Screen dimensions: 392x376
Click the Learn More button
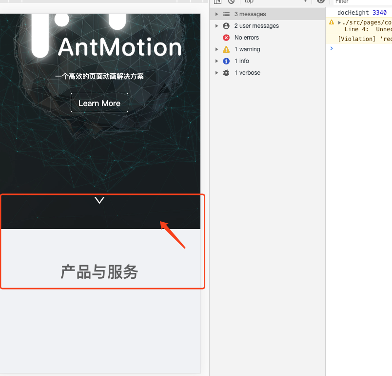pyautogui.click(x=99, y=103)
